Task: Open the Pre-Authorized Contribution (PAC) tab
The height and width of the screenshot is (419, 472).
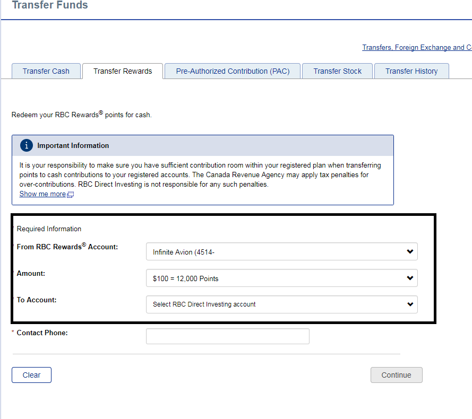Action: coord(233,71)
